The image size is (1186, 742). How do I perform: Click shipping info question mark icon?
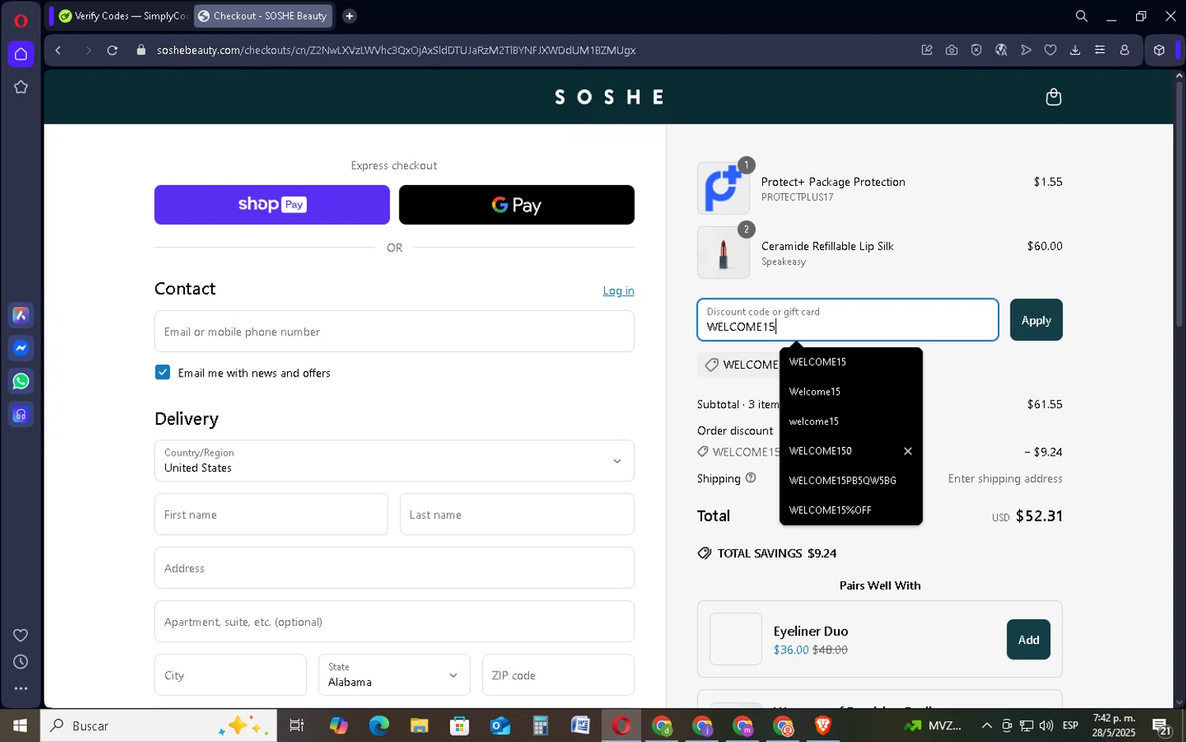pos(750,478)
